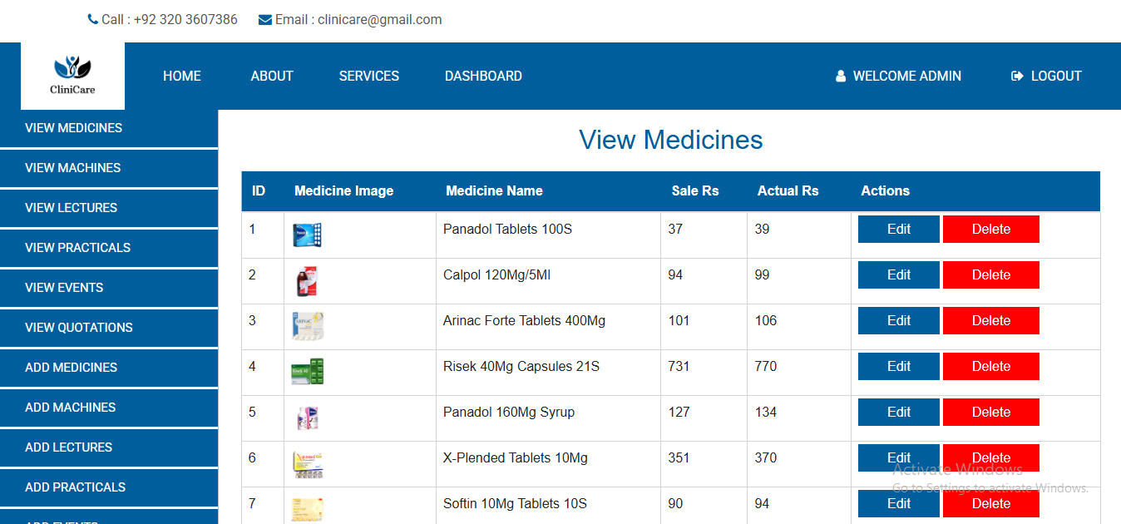Edit the X-Plended Tablets 10Mg row
Image resolution: width=1121 pixels, height=524 pixels.
899,458
